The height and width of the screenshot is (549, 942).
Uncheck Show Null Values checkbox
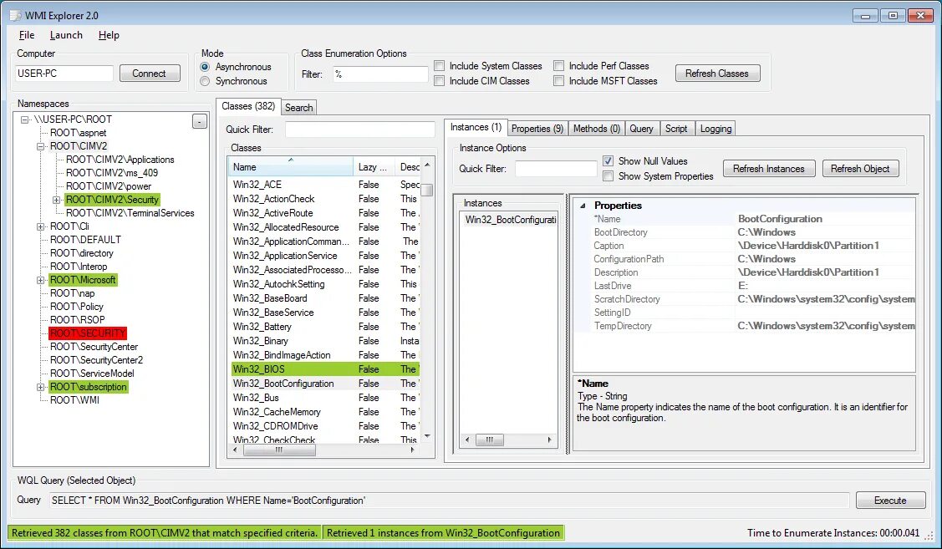point(608,161)
